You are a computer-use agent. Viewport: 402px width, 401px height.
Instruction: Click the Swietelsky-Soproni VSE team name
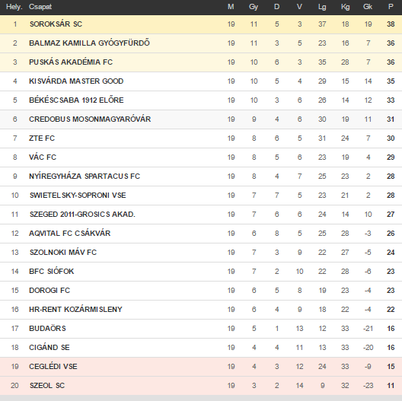coord(78,196)
